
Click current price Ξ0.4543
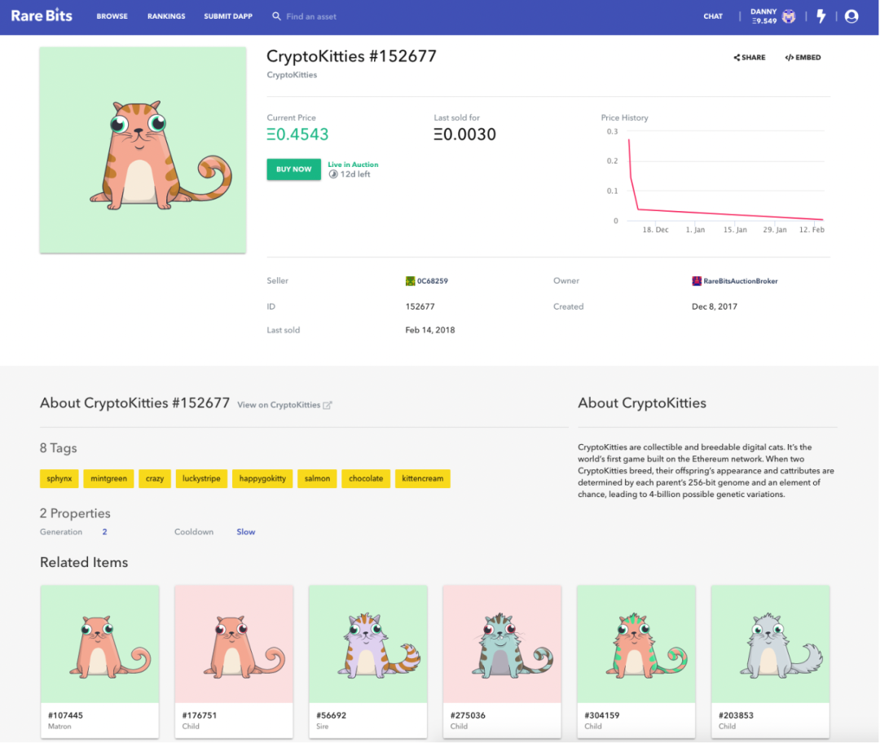click(x=297, y=134)
